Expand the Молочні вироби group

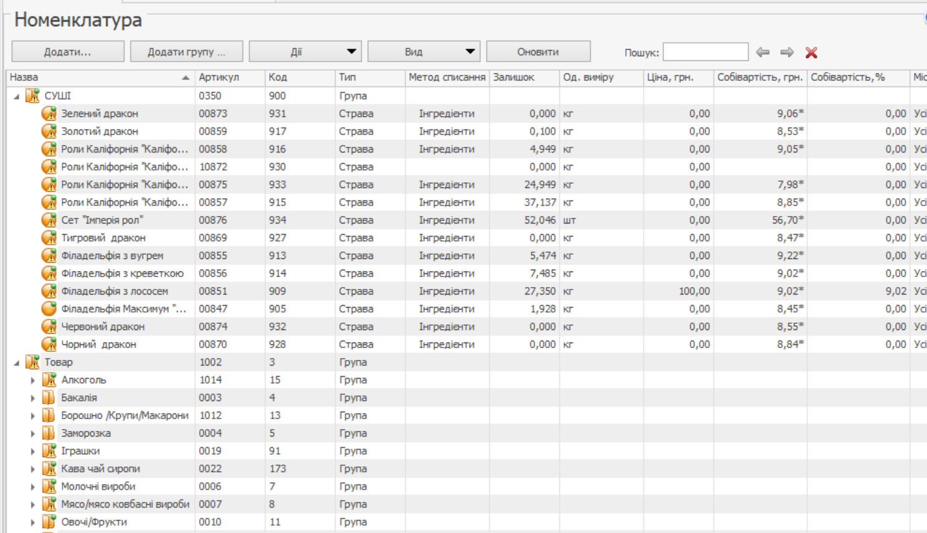[x=33, y=486]
